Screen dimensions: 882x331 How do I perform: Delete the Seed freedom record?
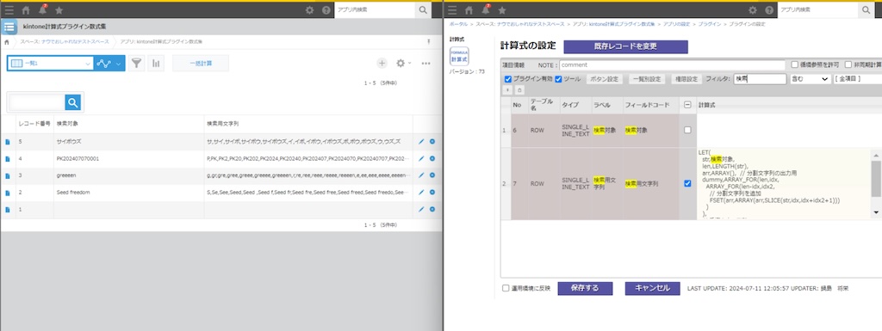pyautogui.click(x=432, y=193)
